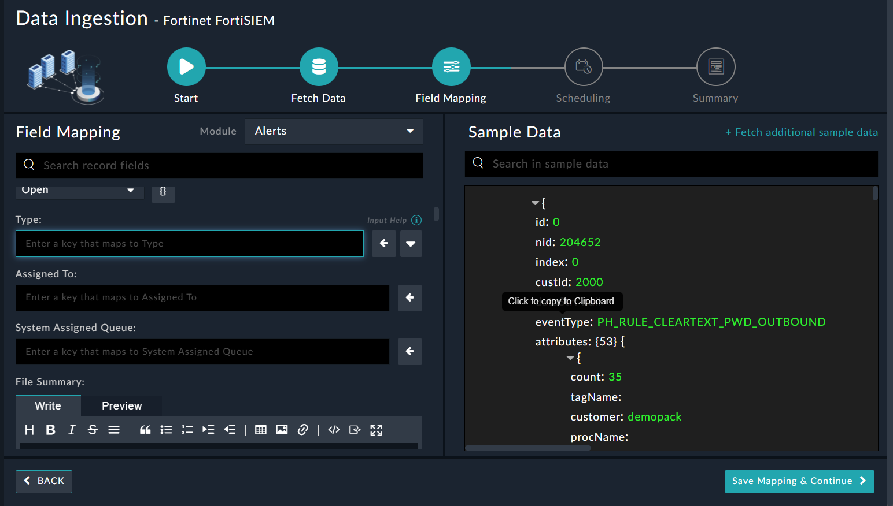Toggle bold formatting in File Summary editor
893x506 pixels.
(51, 430)
